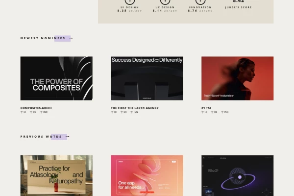This screenshot has height=196, width=294.
Task: Click the JUDGE'S SCORE label
Action: coord(238,7)
